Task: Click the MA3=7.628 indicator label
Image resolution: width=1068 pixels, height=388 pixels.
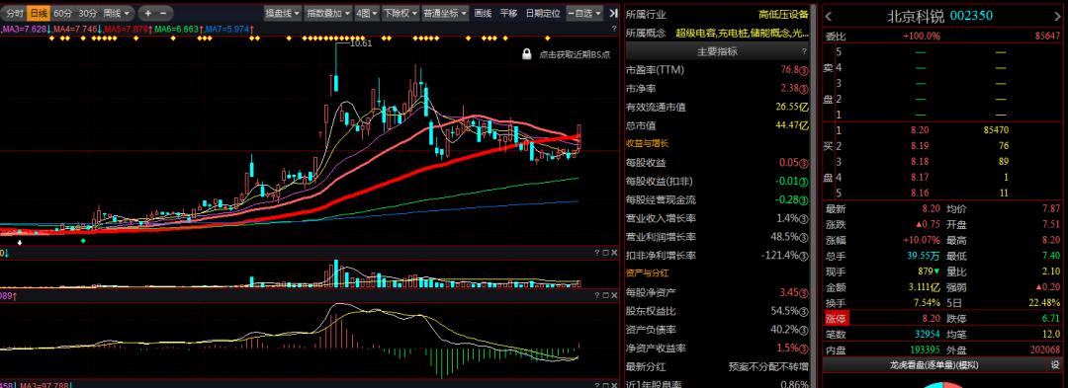Action: click(x=26, y=30)
